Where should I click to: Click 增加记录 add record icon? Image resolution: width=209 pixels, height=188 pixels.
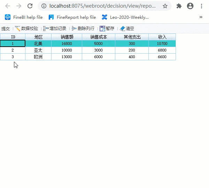click(x=46, y=29)
